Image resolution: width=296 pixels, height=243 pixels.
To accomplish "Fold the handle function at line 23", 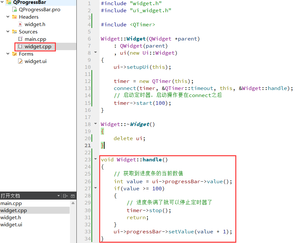I will [x=96, y=159].
